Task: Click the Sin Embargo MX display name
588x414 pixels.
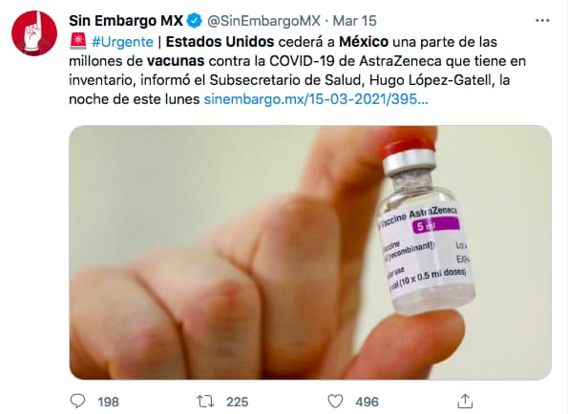Action: click(x=126, y=21)
